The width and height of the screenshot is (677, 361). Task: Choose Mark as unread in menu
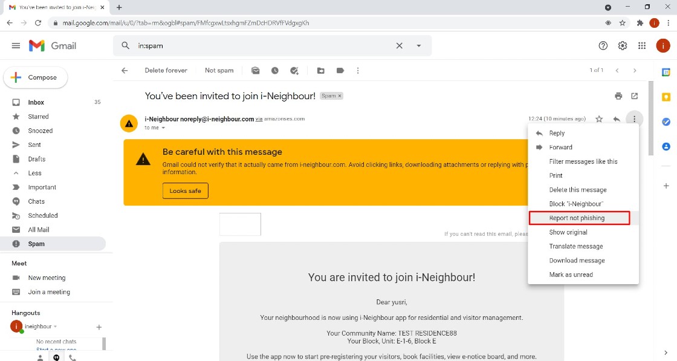point(583,275)
